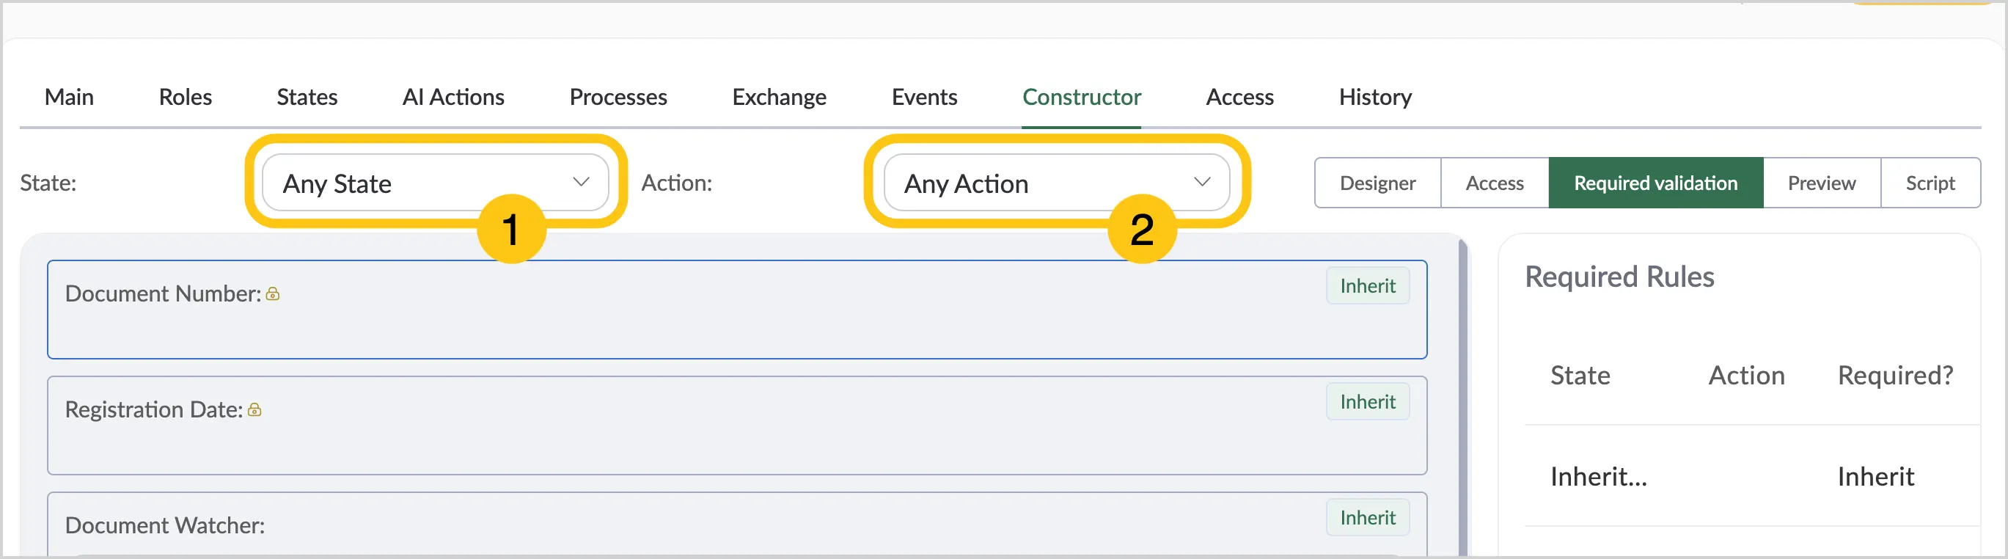2008x559 pixels.
Task: Switch to Preview mode
Action: 1822,183
